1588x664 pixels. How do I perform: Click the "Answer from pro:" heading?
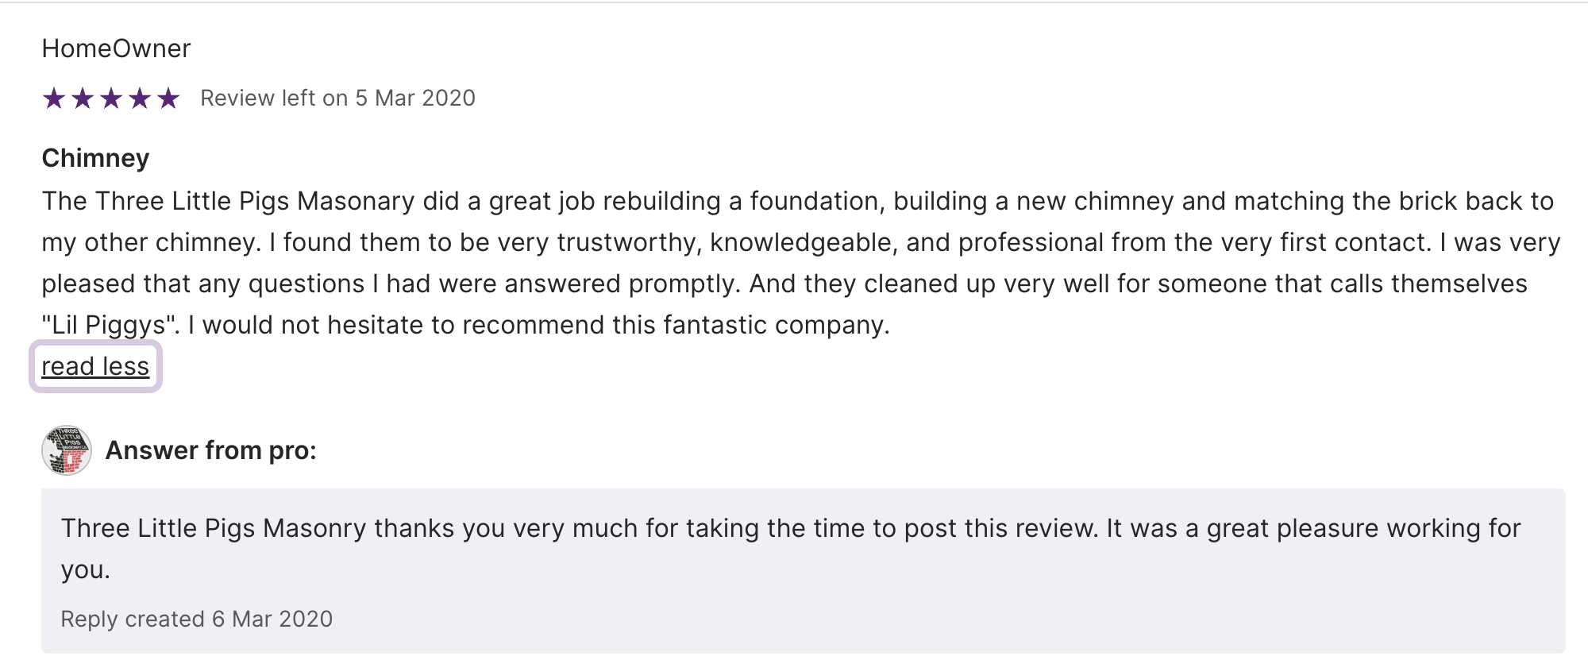pyautogui.click(x=210, y=450)
